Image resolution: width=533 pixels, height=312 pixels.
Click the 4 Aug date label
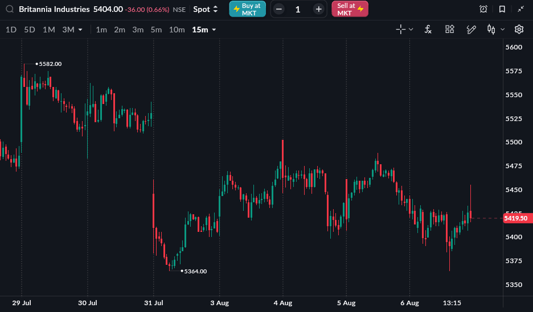(x=283, y=303)
